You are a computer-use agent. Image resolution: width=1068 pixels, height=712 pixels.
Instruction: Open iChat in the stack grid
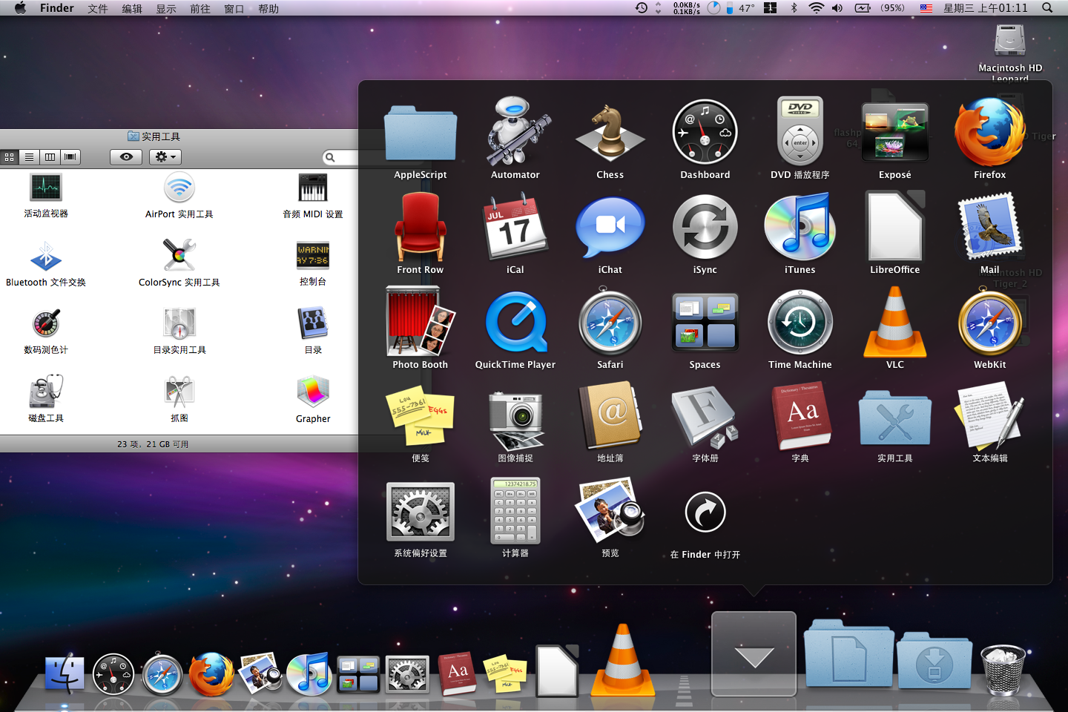610,227
